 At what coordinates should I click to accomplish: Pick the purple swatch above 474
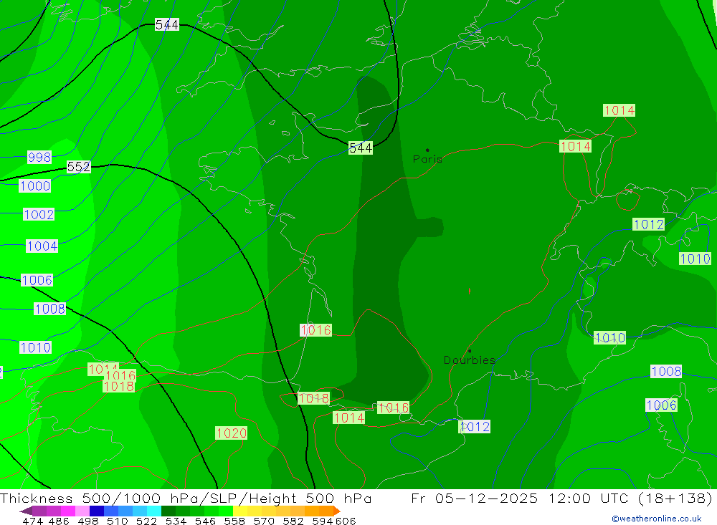coord(39,511)
